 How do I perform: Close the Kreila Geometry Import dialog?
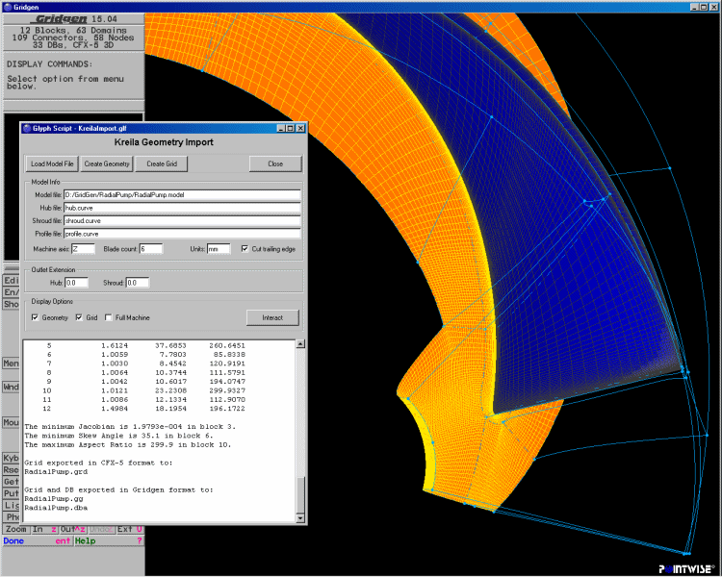click(275, 163)
